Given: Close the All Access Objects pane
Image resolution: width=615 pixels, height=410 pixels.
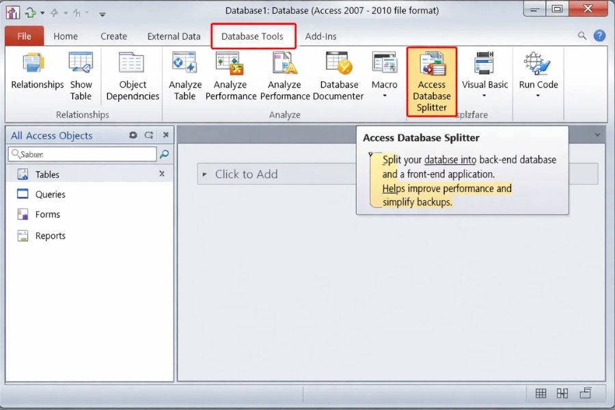Looking at the screenshot, I should pyautogui.click(x=165, y=135).
